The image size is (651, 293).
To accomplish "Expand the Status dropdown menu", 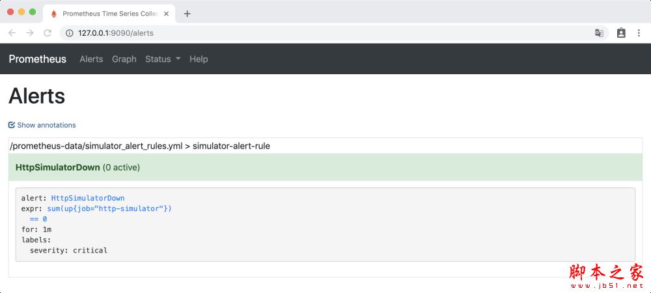I will click(x=162, y=59).
